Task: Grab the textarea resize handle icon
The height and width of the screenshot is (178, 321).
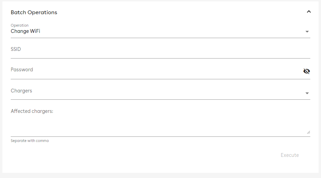Action: pos(309,132)
